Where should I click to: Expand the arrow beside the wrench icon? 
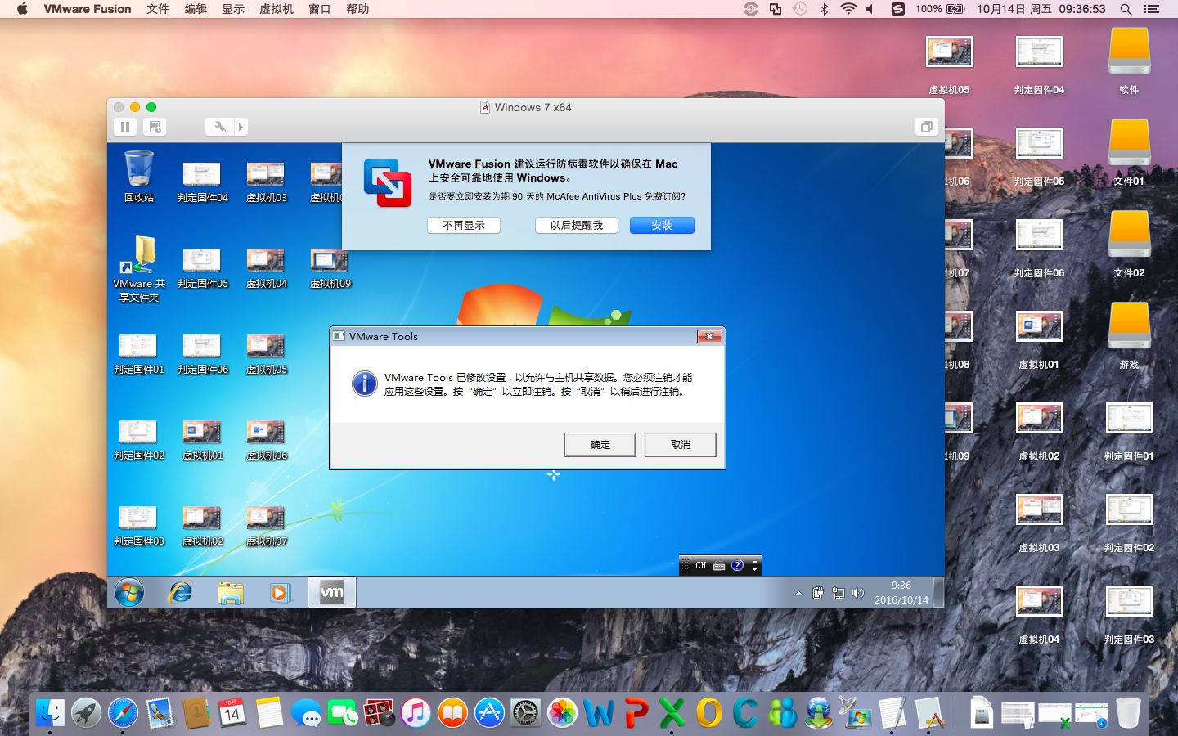click(x=241, y=127)
